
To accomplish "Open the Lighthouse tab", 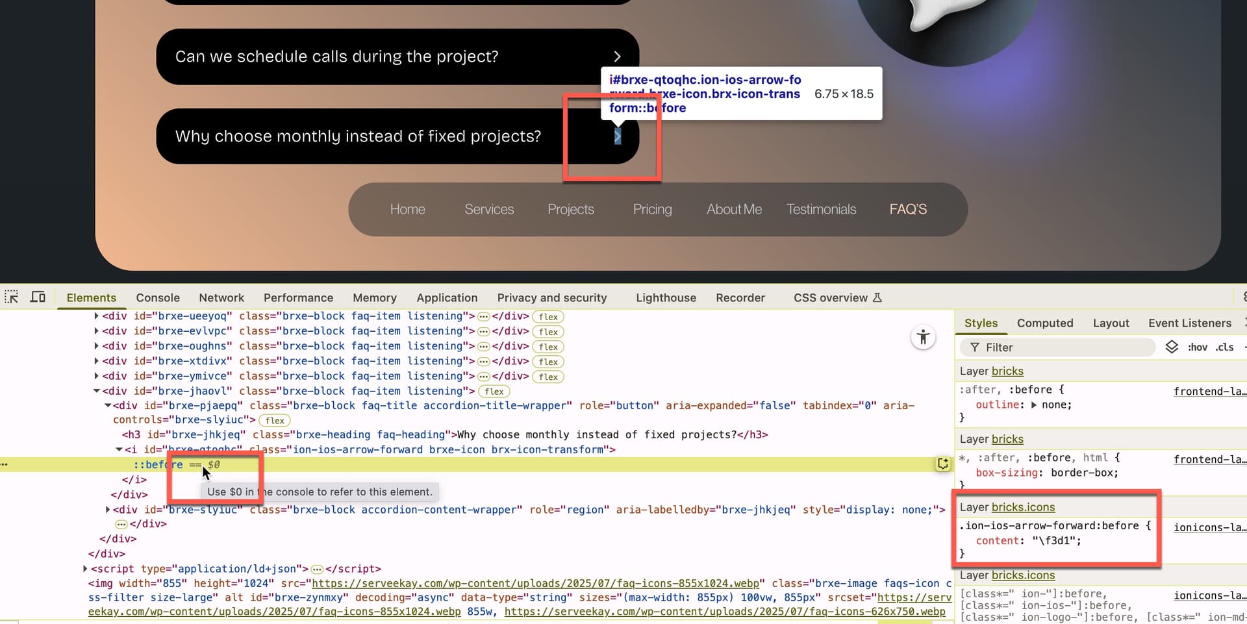I will 666,297.
